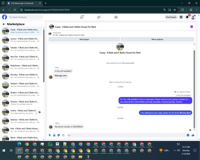The image size is (200, 160).
Task: Open the Rudylames conversation
Action: [x=21, y=67]
